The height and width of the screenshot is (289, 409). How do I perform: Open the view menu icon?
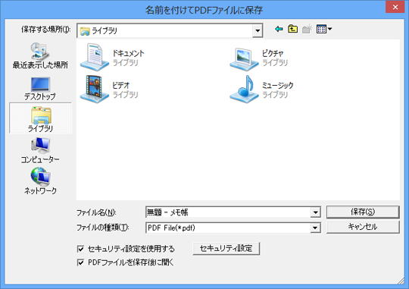tap(324, 29)
